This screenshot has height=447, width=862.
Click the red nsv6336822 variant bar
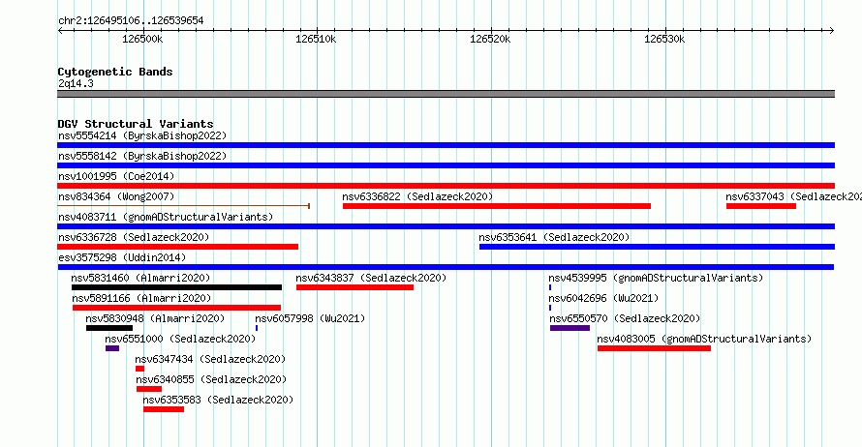coord(497,206)
